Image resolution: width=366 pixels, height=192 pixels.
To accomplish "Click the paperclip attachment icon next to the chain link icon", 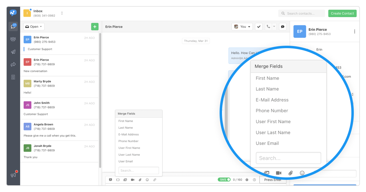I will click(140, 180).
